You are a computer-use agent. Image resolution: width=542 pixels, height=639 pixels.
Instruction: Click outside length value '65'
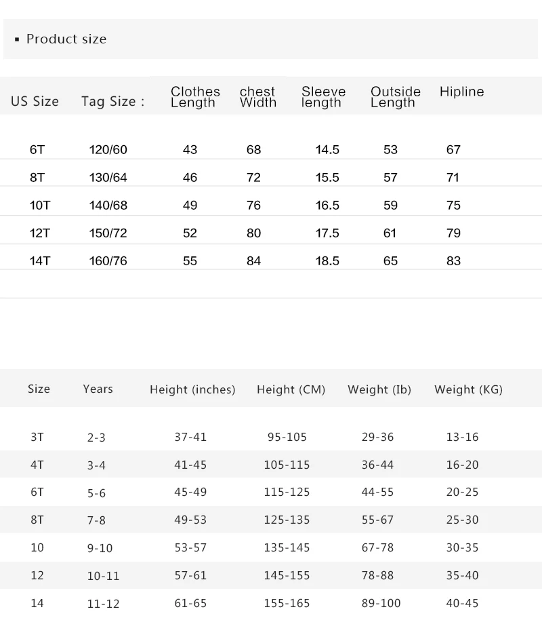pyautogui.click(x=390, y=260)
